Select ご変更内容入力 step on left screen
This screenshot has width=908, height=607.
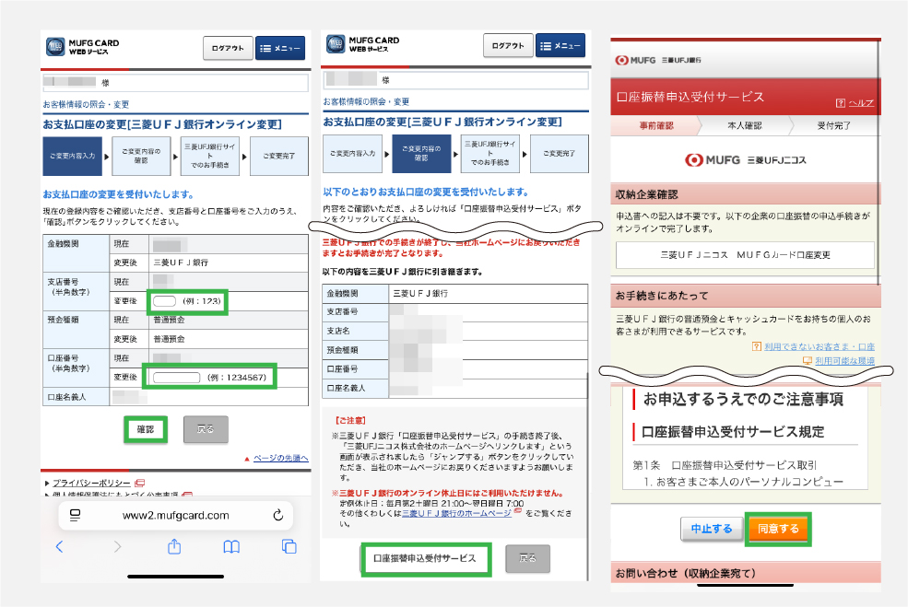click(x=73, y=157)
